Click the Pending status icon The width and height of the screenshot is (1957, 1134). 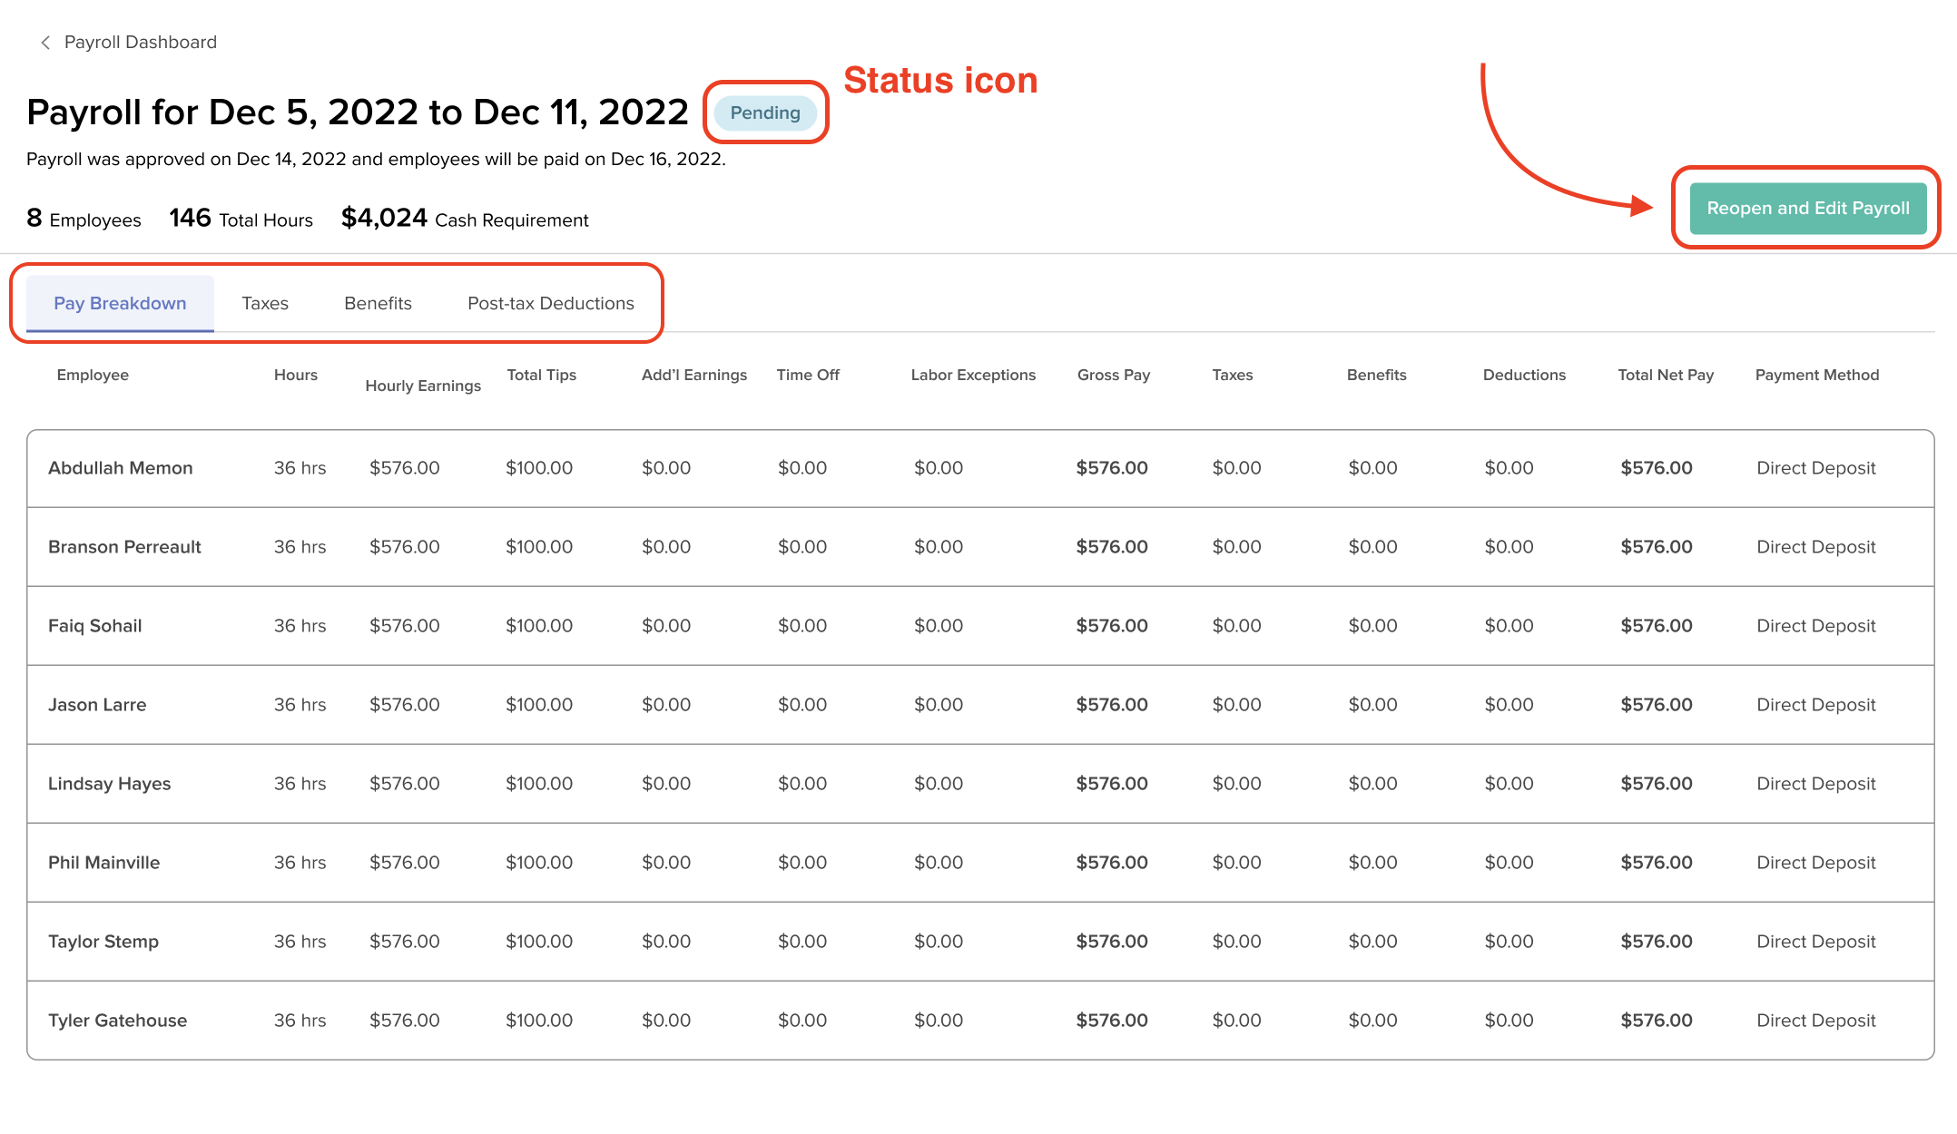pos(765,112)
